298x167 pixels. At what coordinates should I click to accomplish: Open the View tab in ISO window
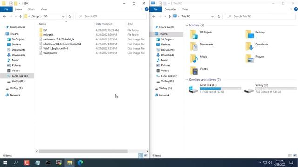(x=44, y=9)
